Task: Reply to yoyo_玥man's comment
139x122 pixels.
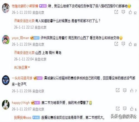Action: [123, 44]
